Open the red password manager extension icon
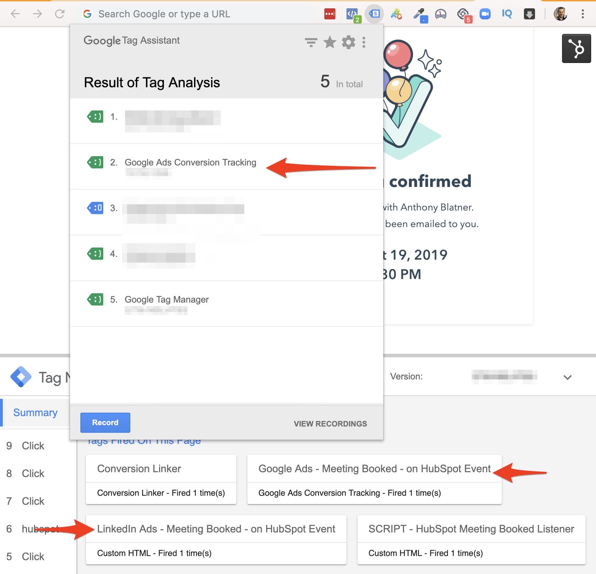596x574 pixels. (x=330, y=14)
